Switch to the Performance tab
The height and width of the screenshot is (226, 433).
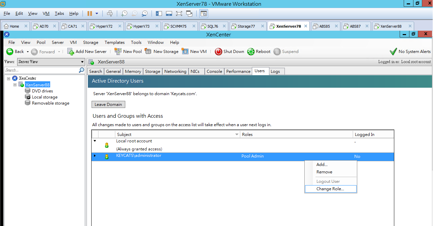pos(238,72)
